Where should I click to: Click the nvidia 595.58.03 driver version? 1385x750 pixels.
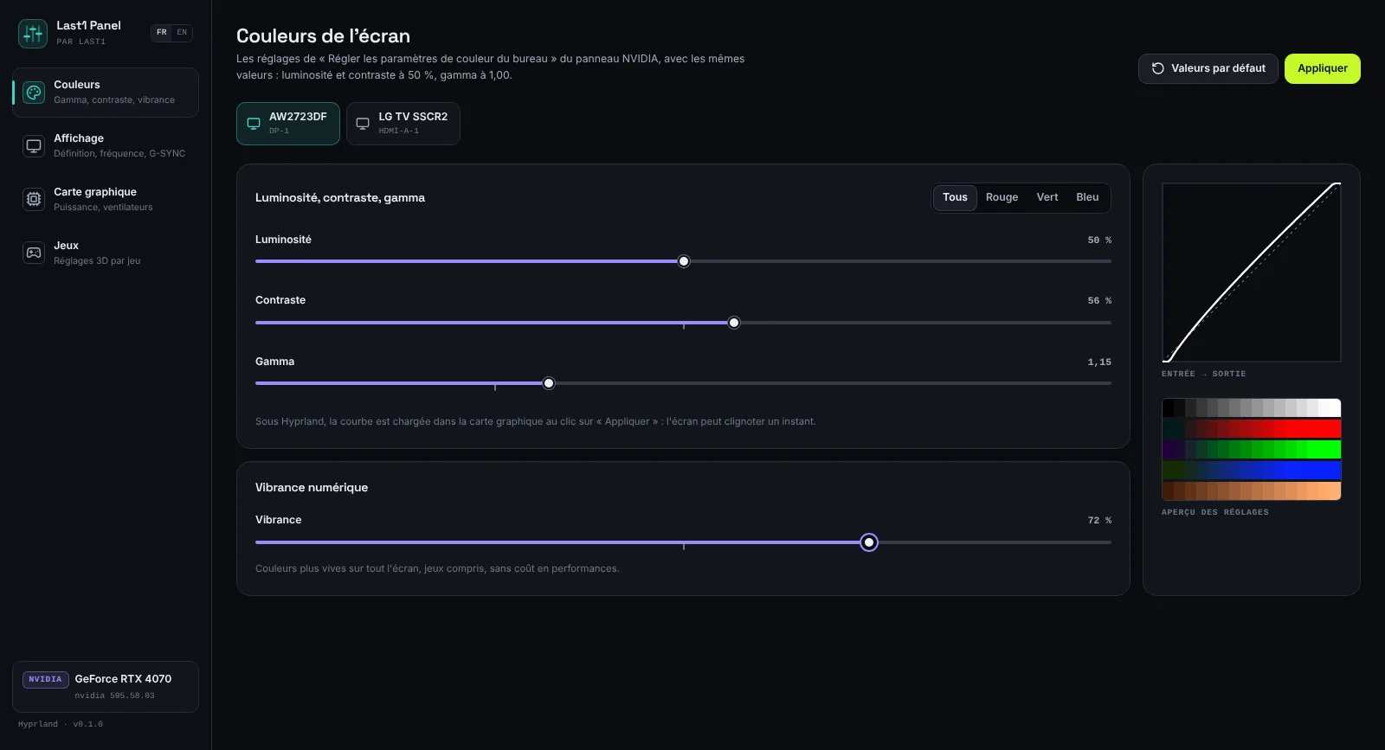click(114, 696)
